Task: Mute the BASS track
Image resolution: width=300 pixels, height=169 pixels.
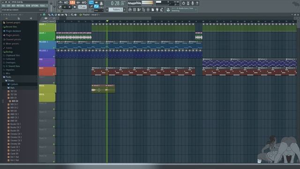Action: pos(54,74)
